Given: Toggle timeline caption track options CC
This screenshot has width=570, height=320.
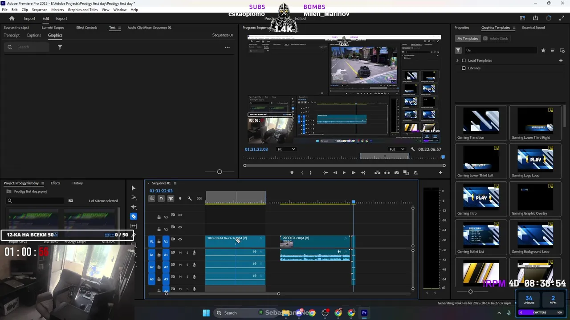Looking at the screenshot, I should coord(199,198).
